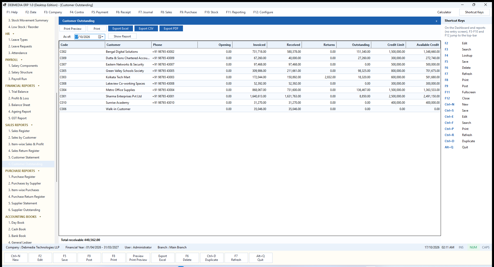Open the F11: Reporting menu
This screenshot has height=267, width=494.
pos(236,12)
